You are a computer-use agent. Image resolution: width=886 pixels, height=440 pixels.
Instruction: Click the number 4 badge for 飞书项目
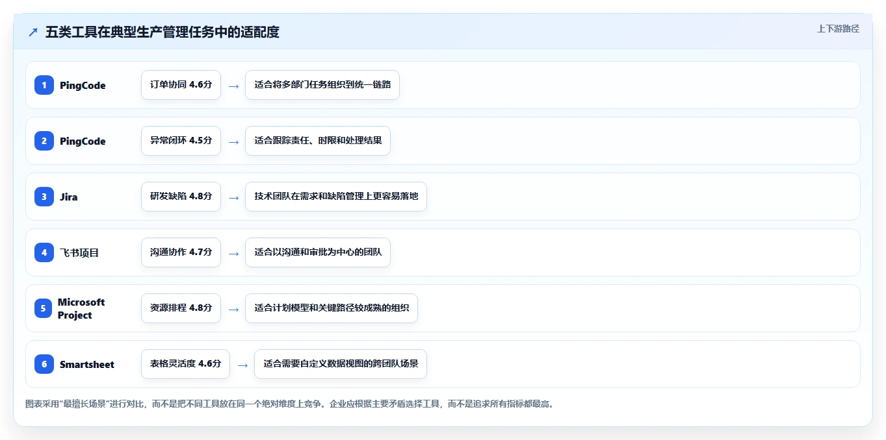point(44,252)
